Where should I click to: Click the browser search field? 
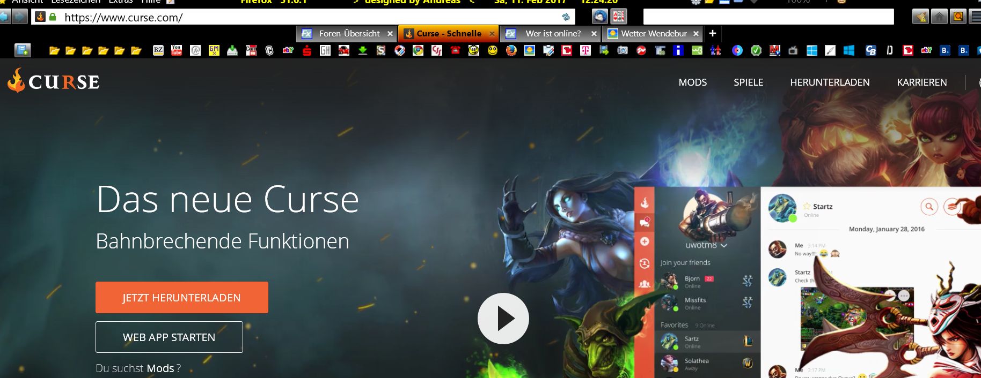tap(768, 17)
